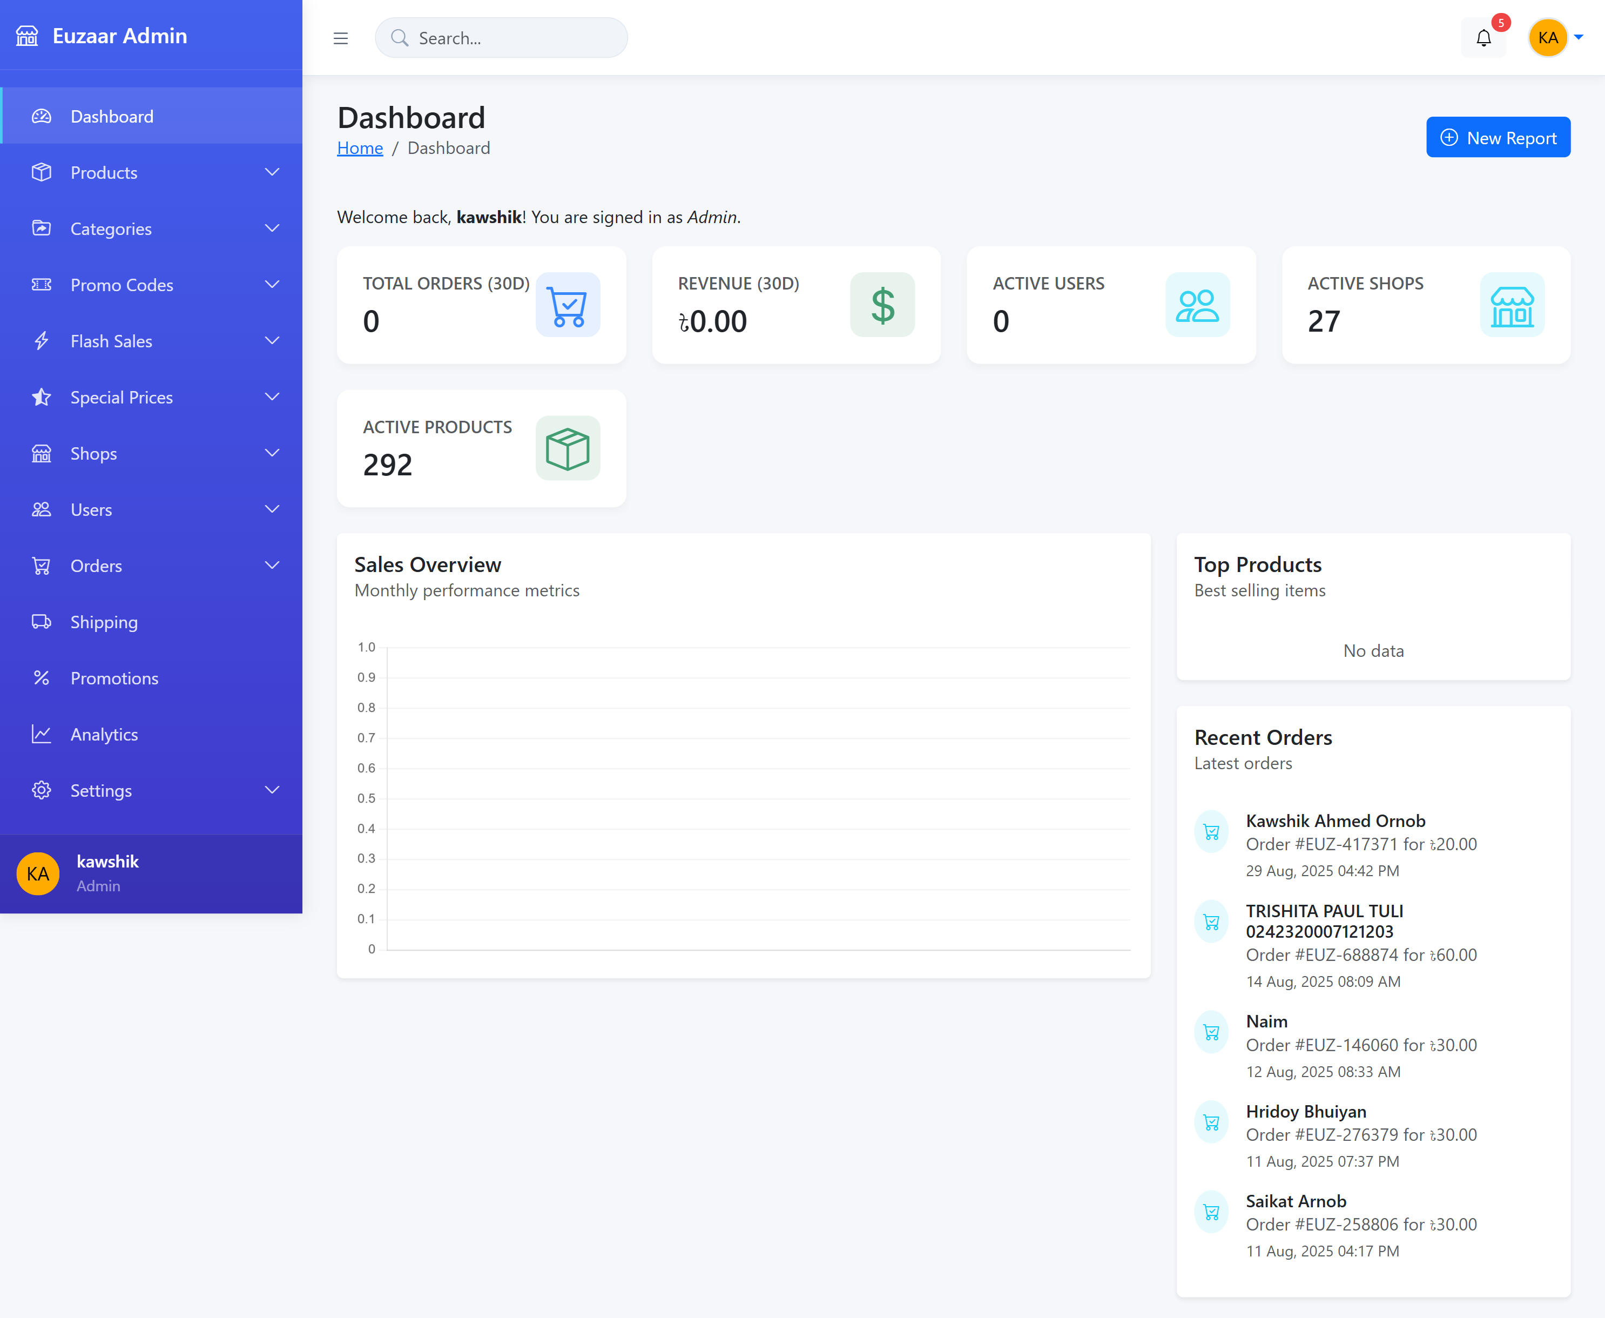Screen dimensions: 1605x1318
Task: Expand the Categories menu chevron
Action: coord(272,228)
